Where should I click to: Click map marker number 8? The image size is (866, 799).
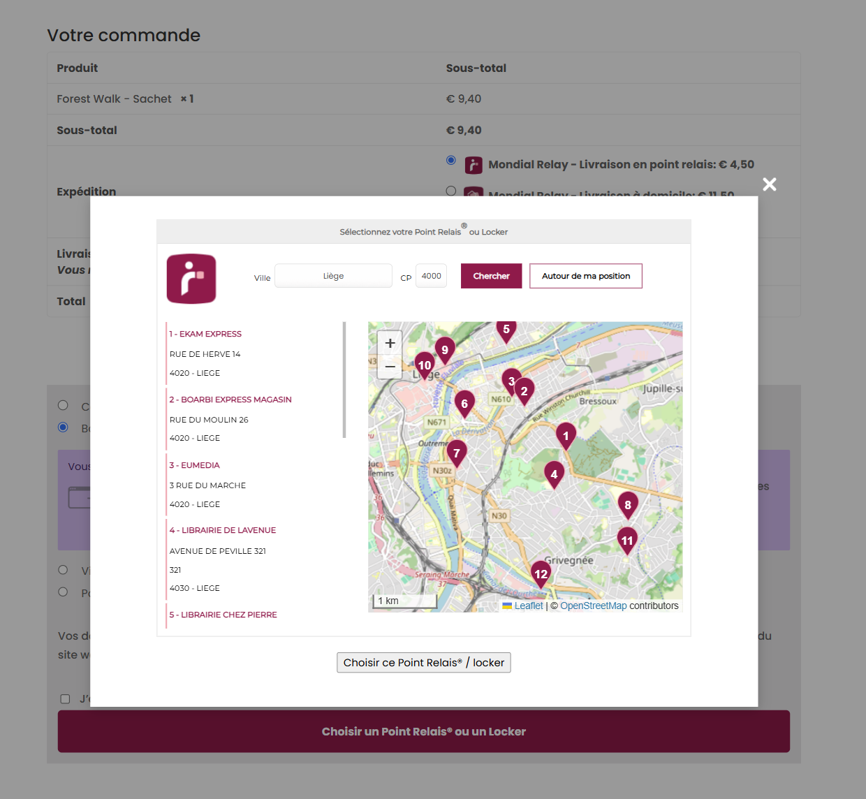pos(628,505)
